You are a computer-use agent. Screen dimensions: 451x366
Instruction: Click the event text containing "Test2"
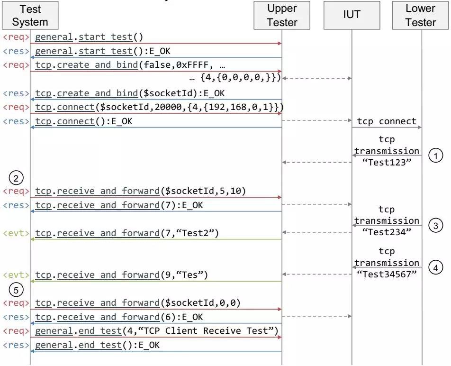click(127, 233)
